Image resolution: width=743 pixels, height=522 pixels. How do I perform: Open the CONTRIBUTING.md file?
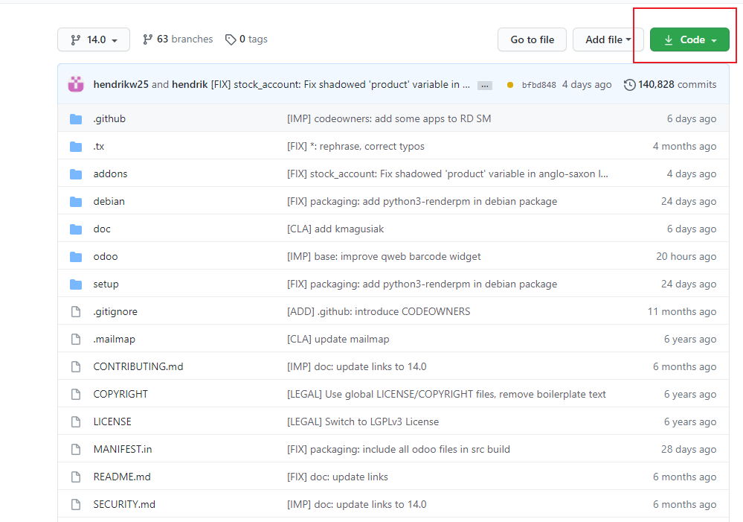[138, 366]
